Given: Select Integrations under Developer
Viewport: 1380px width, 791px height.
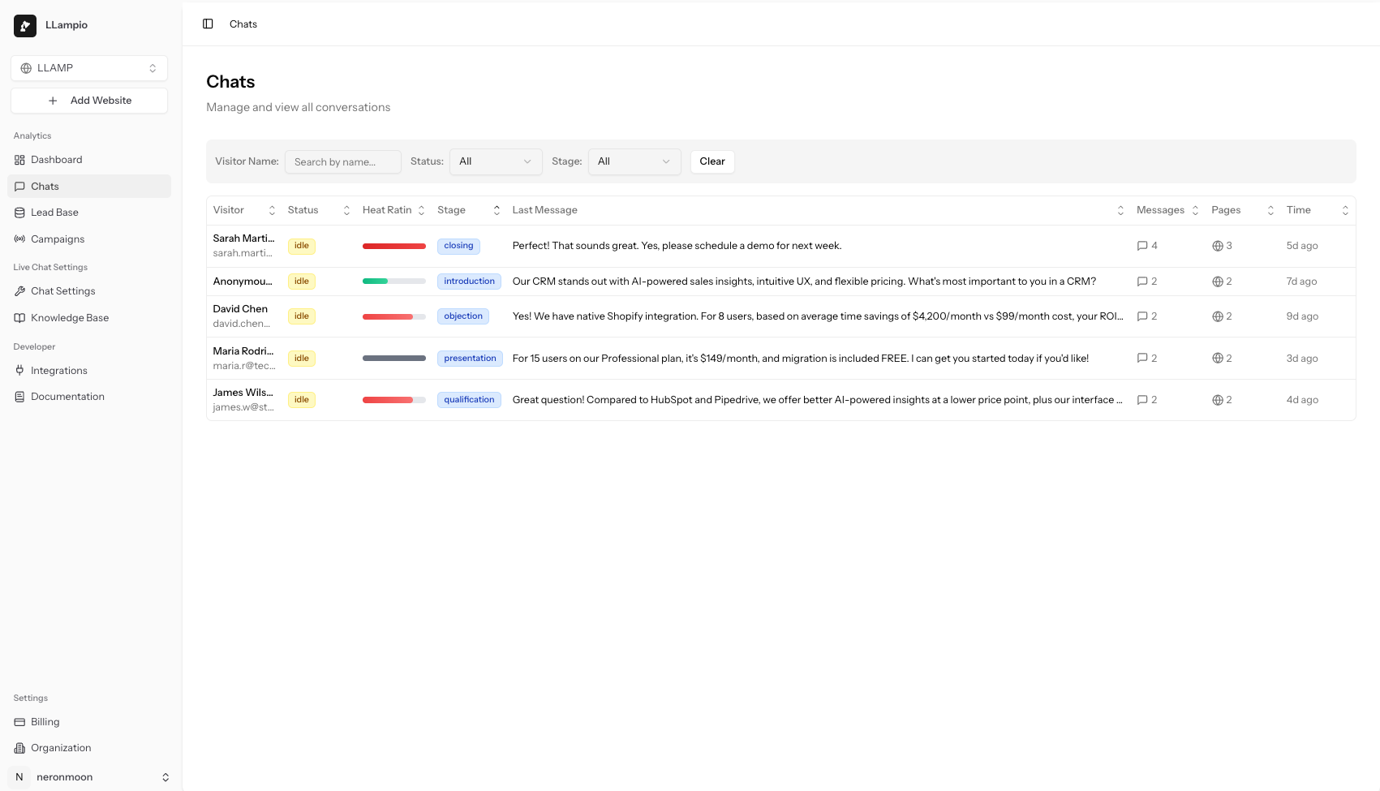Looking at the screenshot, I should (58, 370).
